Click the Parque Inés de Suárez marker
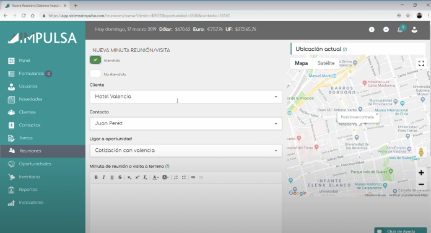The width and height of the screenshot is (431, 233). point(391,171)
